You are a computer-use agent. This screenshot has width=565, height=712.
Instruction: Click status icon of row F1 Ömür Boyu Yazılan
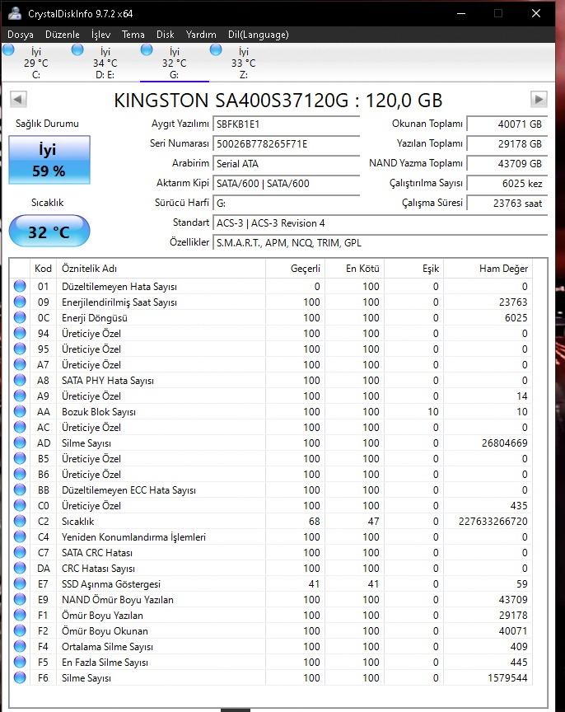coord(20,615)
